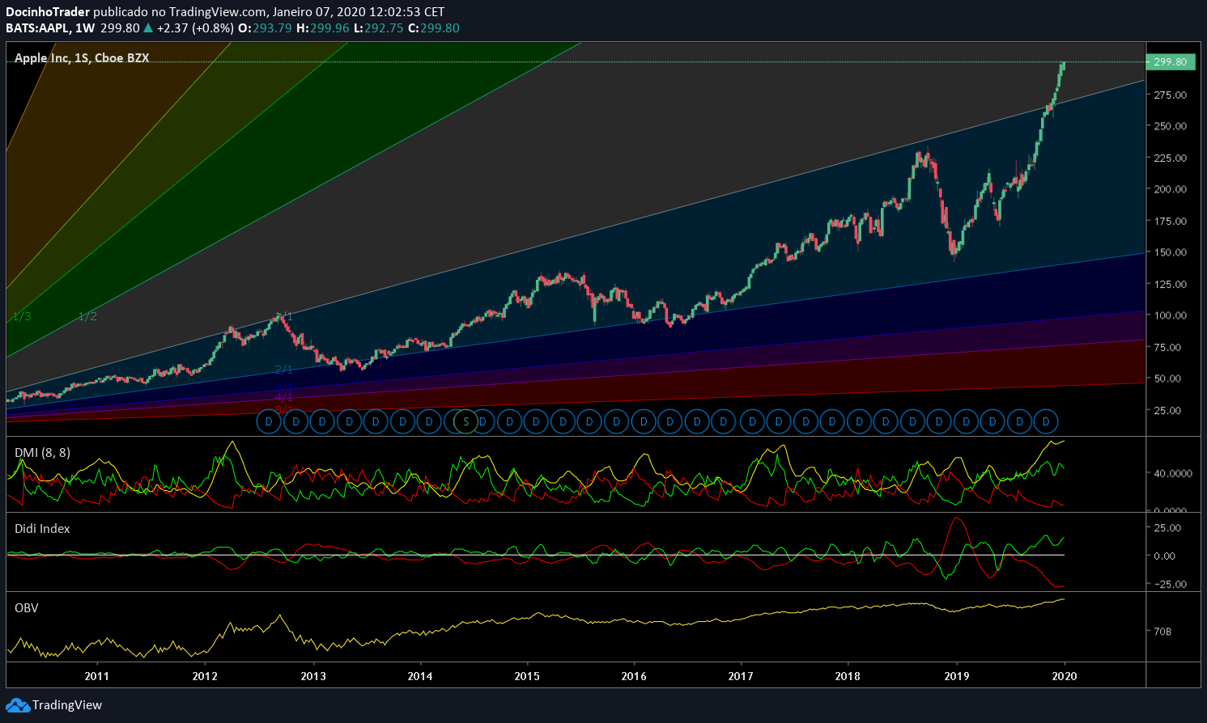This screenshot has height=723, width=1207.
Task: Select the BATS:AAPL, 1W symbol text
Action: point(50,28)
